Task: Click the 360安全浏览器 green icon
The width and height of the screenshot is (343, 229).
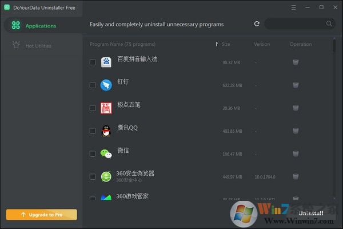Action: click(x=106, y=177)
